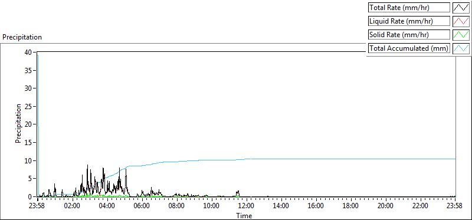472x220 pixels.
Task: Click the vertical Precipitation y-axis label
Action: tap(18, 124)
